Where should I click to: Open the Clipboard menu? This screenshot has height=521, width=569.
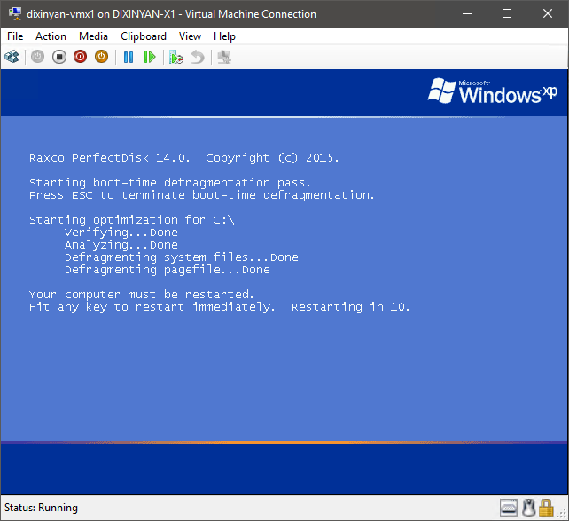click(x=144, y=36)
